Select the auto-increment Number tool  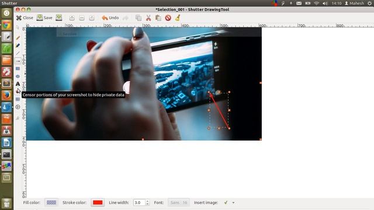point(18,107)
